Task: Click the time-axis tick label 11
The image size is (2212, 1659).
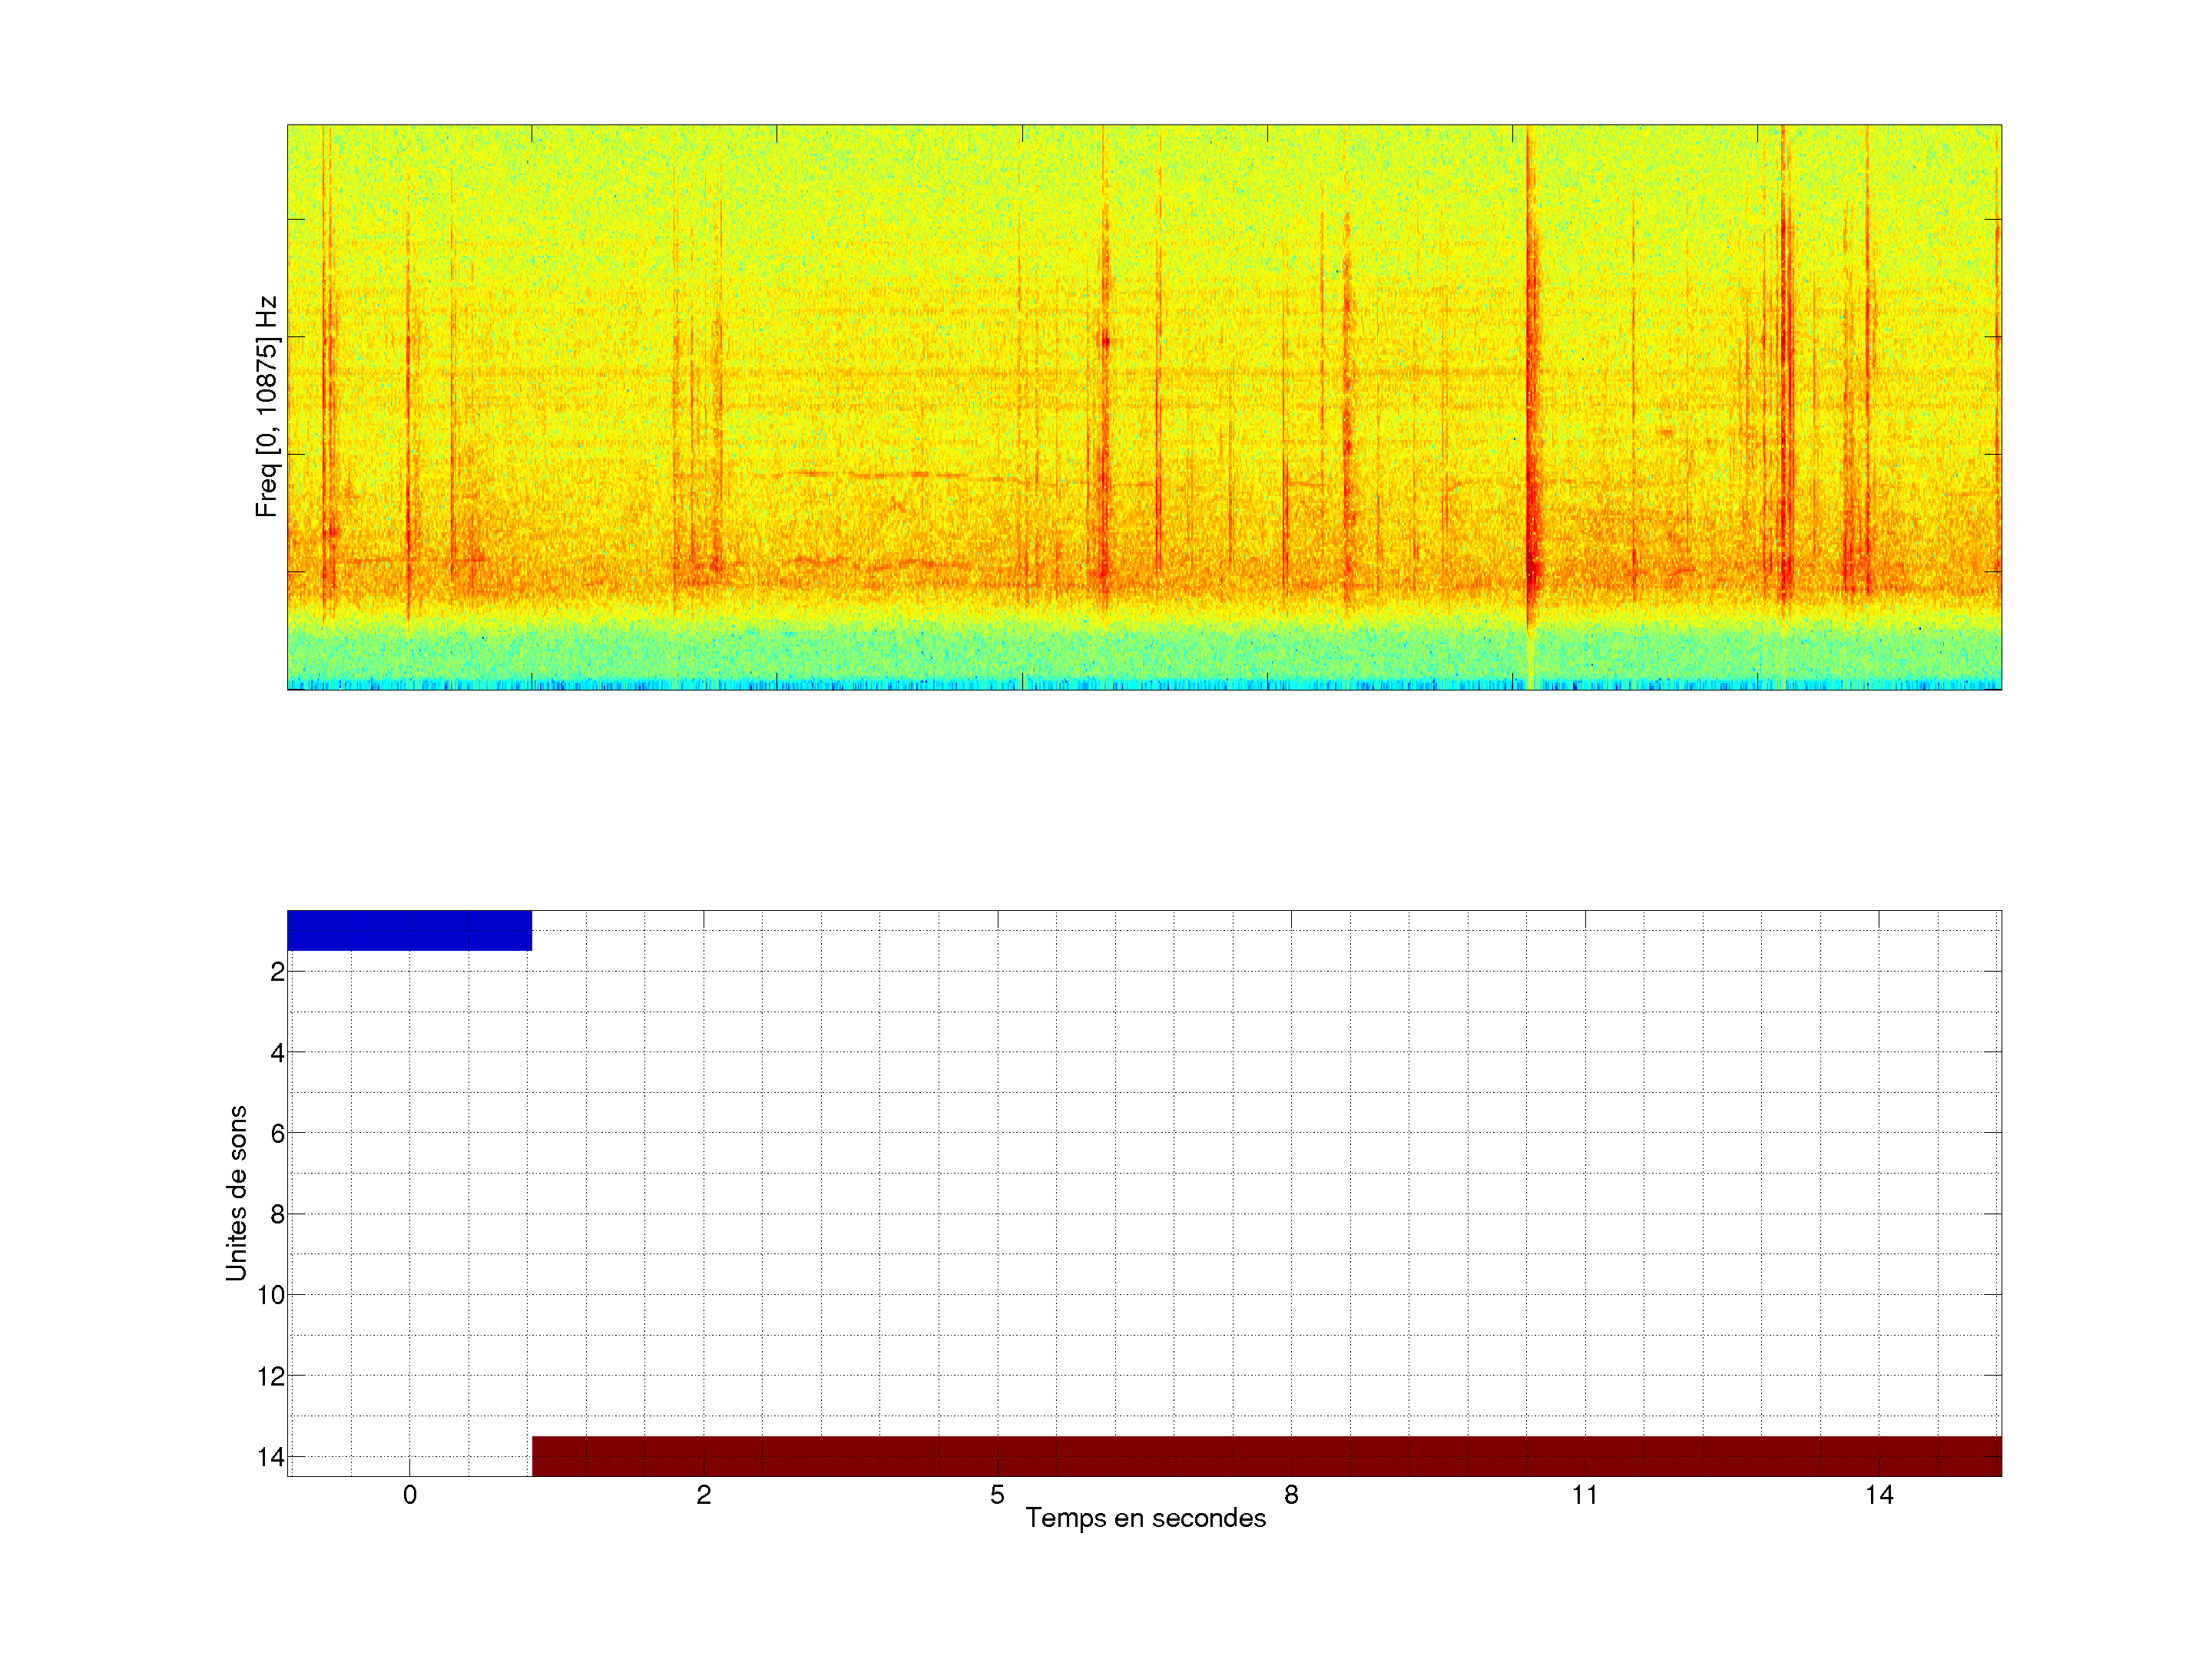Action: click(x=1584, y=1495)
